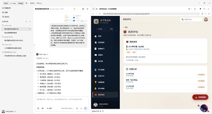The height and width of the screenshot is (114, 212).
Task: Select the Work tab
Action: pyautogui.click(x=6, y=3)
